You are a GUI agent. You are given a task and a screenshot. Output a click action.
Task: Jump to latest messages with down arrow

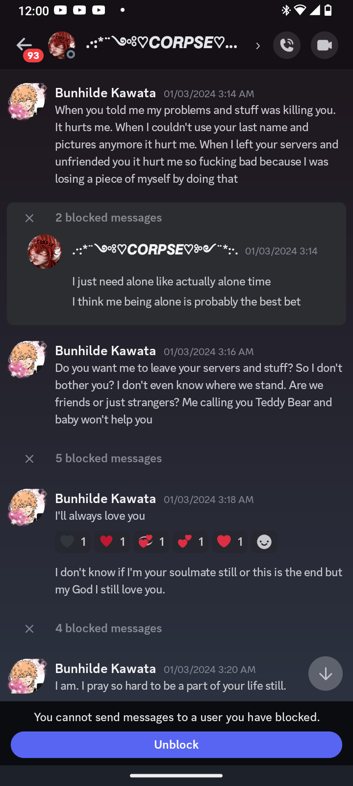click(x=326, y=674)
